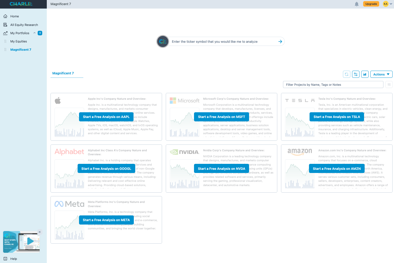The image size is (394, 263).
Task: Click Tesla Inc's Company Nature heading
Action: [x=347, y=99]
